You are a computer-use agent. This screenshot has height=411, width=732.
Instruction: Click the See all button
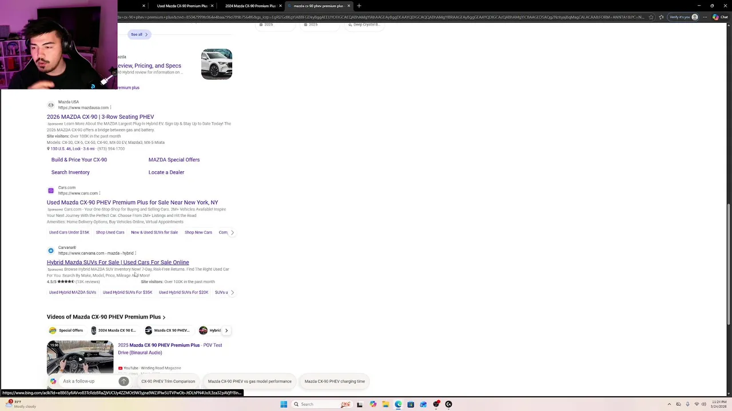pyautogui.click(x=139, y=34)
